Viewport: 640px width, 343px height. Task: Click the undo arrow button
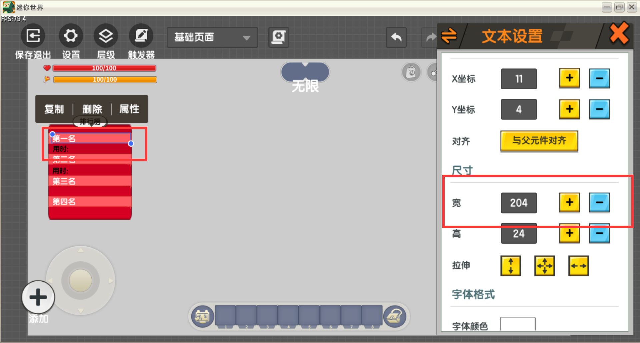click(x=396, y=37)
